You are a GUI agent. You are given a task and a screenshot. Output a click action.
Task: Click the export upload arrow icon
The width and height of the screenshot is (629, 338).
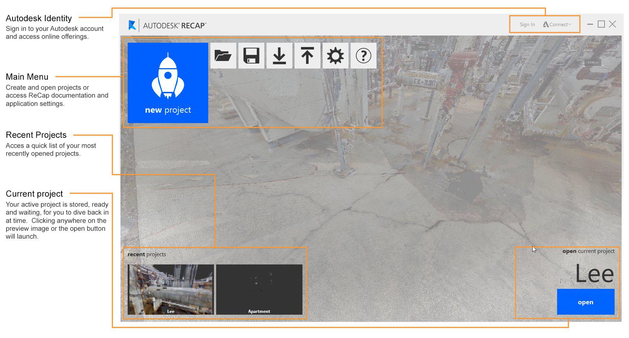pos(307,56)
